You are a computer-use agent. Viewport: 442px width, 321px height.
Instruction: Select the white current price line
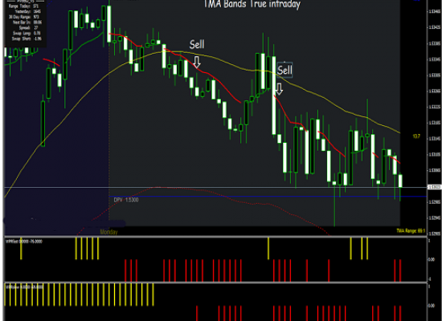pyautogui.click(x=215, y=187)
